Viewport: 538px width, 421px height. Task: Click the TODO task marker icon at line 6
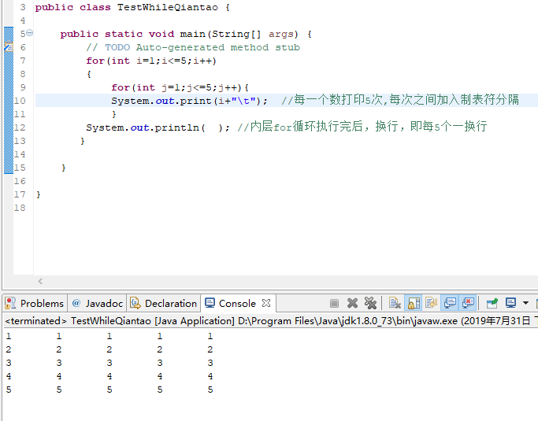tap(9, 46)
